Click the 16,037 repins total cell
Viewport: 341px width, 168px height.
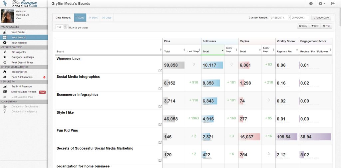[x=250, y=137]
